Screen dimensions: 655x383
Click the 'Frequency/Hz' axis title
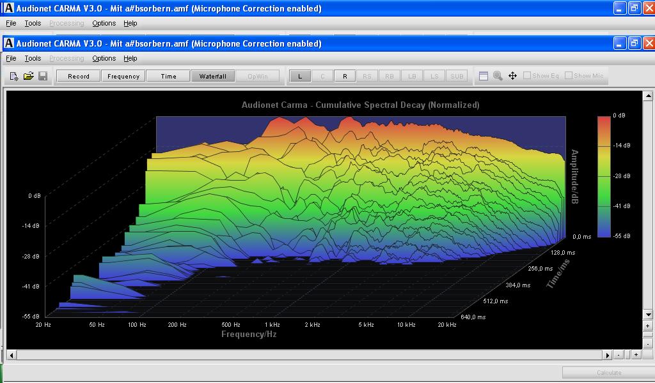249,334
